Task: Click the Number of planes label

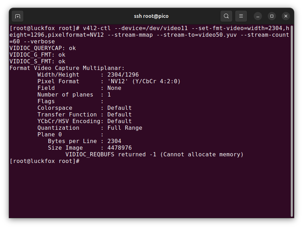Action: click(x=65, y=95)
